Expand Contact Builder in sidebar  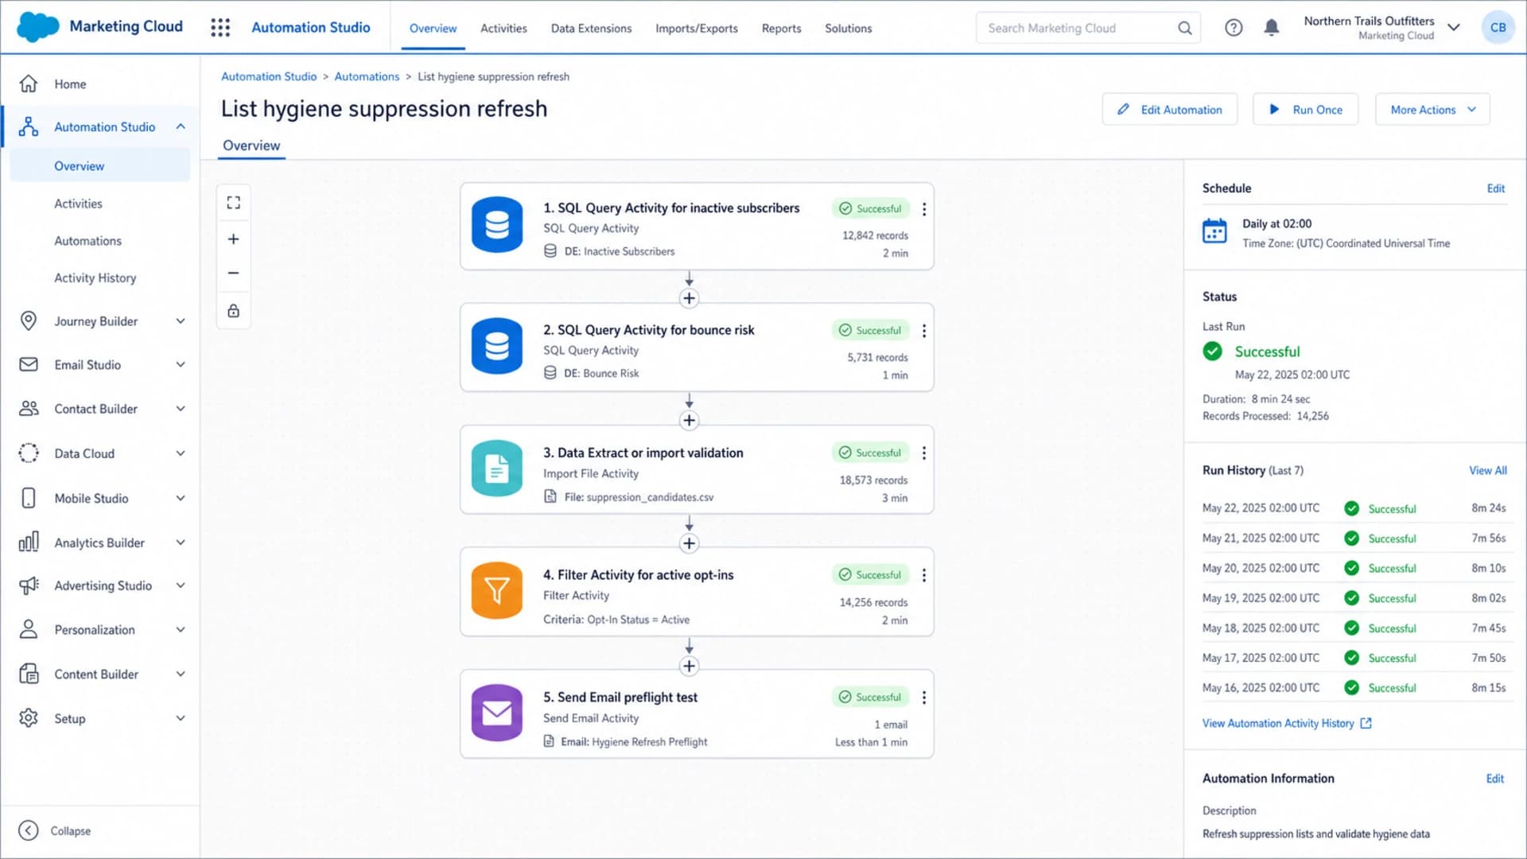coord(181,409)
